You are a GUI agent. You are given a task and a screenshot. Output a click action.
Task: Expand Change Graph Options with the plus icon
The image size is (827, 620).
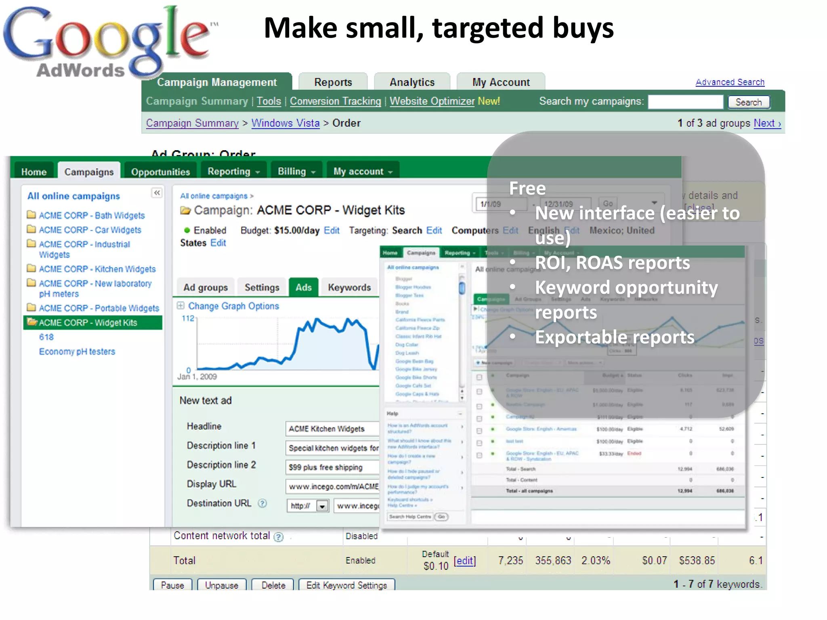click(181, 306)
